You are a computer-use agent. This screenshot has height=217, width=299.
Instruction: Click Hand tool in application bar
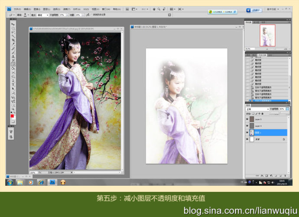click(x=154, y=9)
